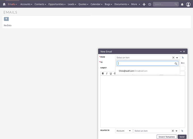Clear the From field selection with X
Screen dimensions: 193x139
[173, 57]
